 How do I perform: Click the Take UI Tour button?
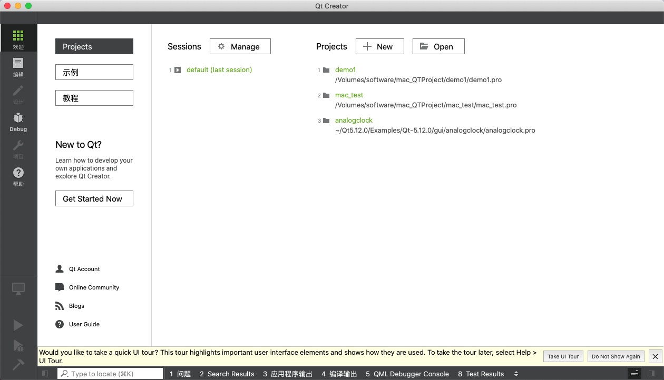tap(563, 356)
